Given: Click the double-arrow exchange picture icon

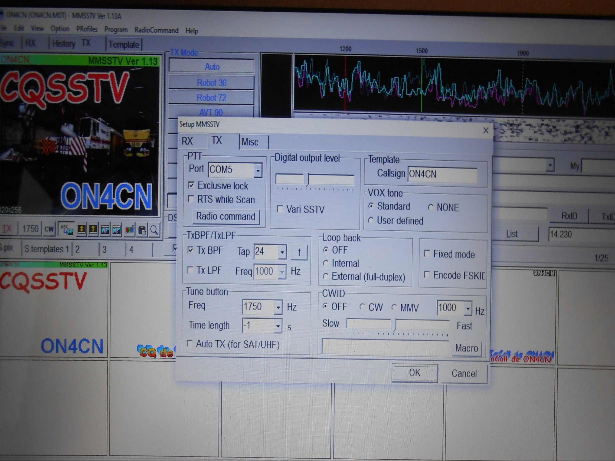Looking at the screenshot, I should coord(81,230).
